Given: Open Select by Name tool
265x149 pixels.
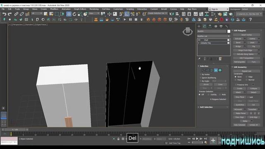Looking at the screenshot, I should point(51,14).
